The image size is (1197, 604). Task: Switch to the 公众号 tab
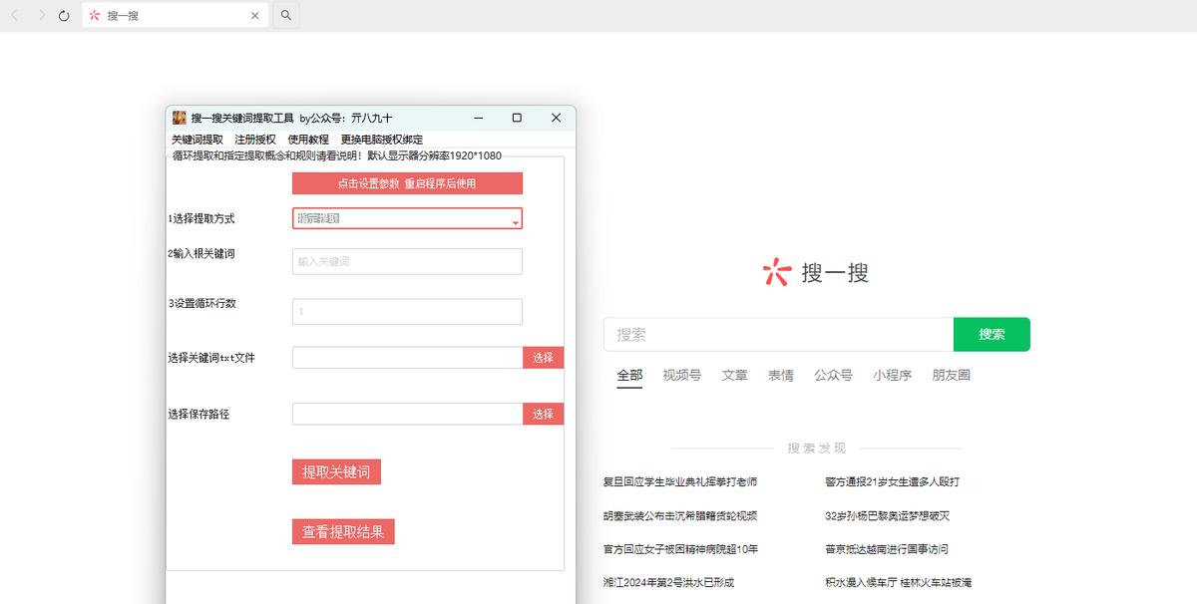[x=834, y=375]
